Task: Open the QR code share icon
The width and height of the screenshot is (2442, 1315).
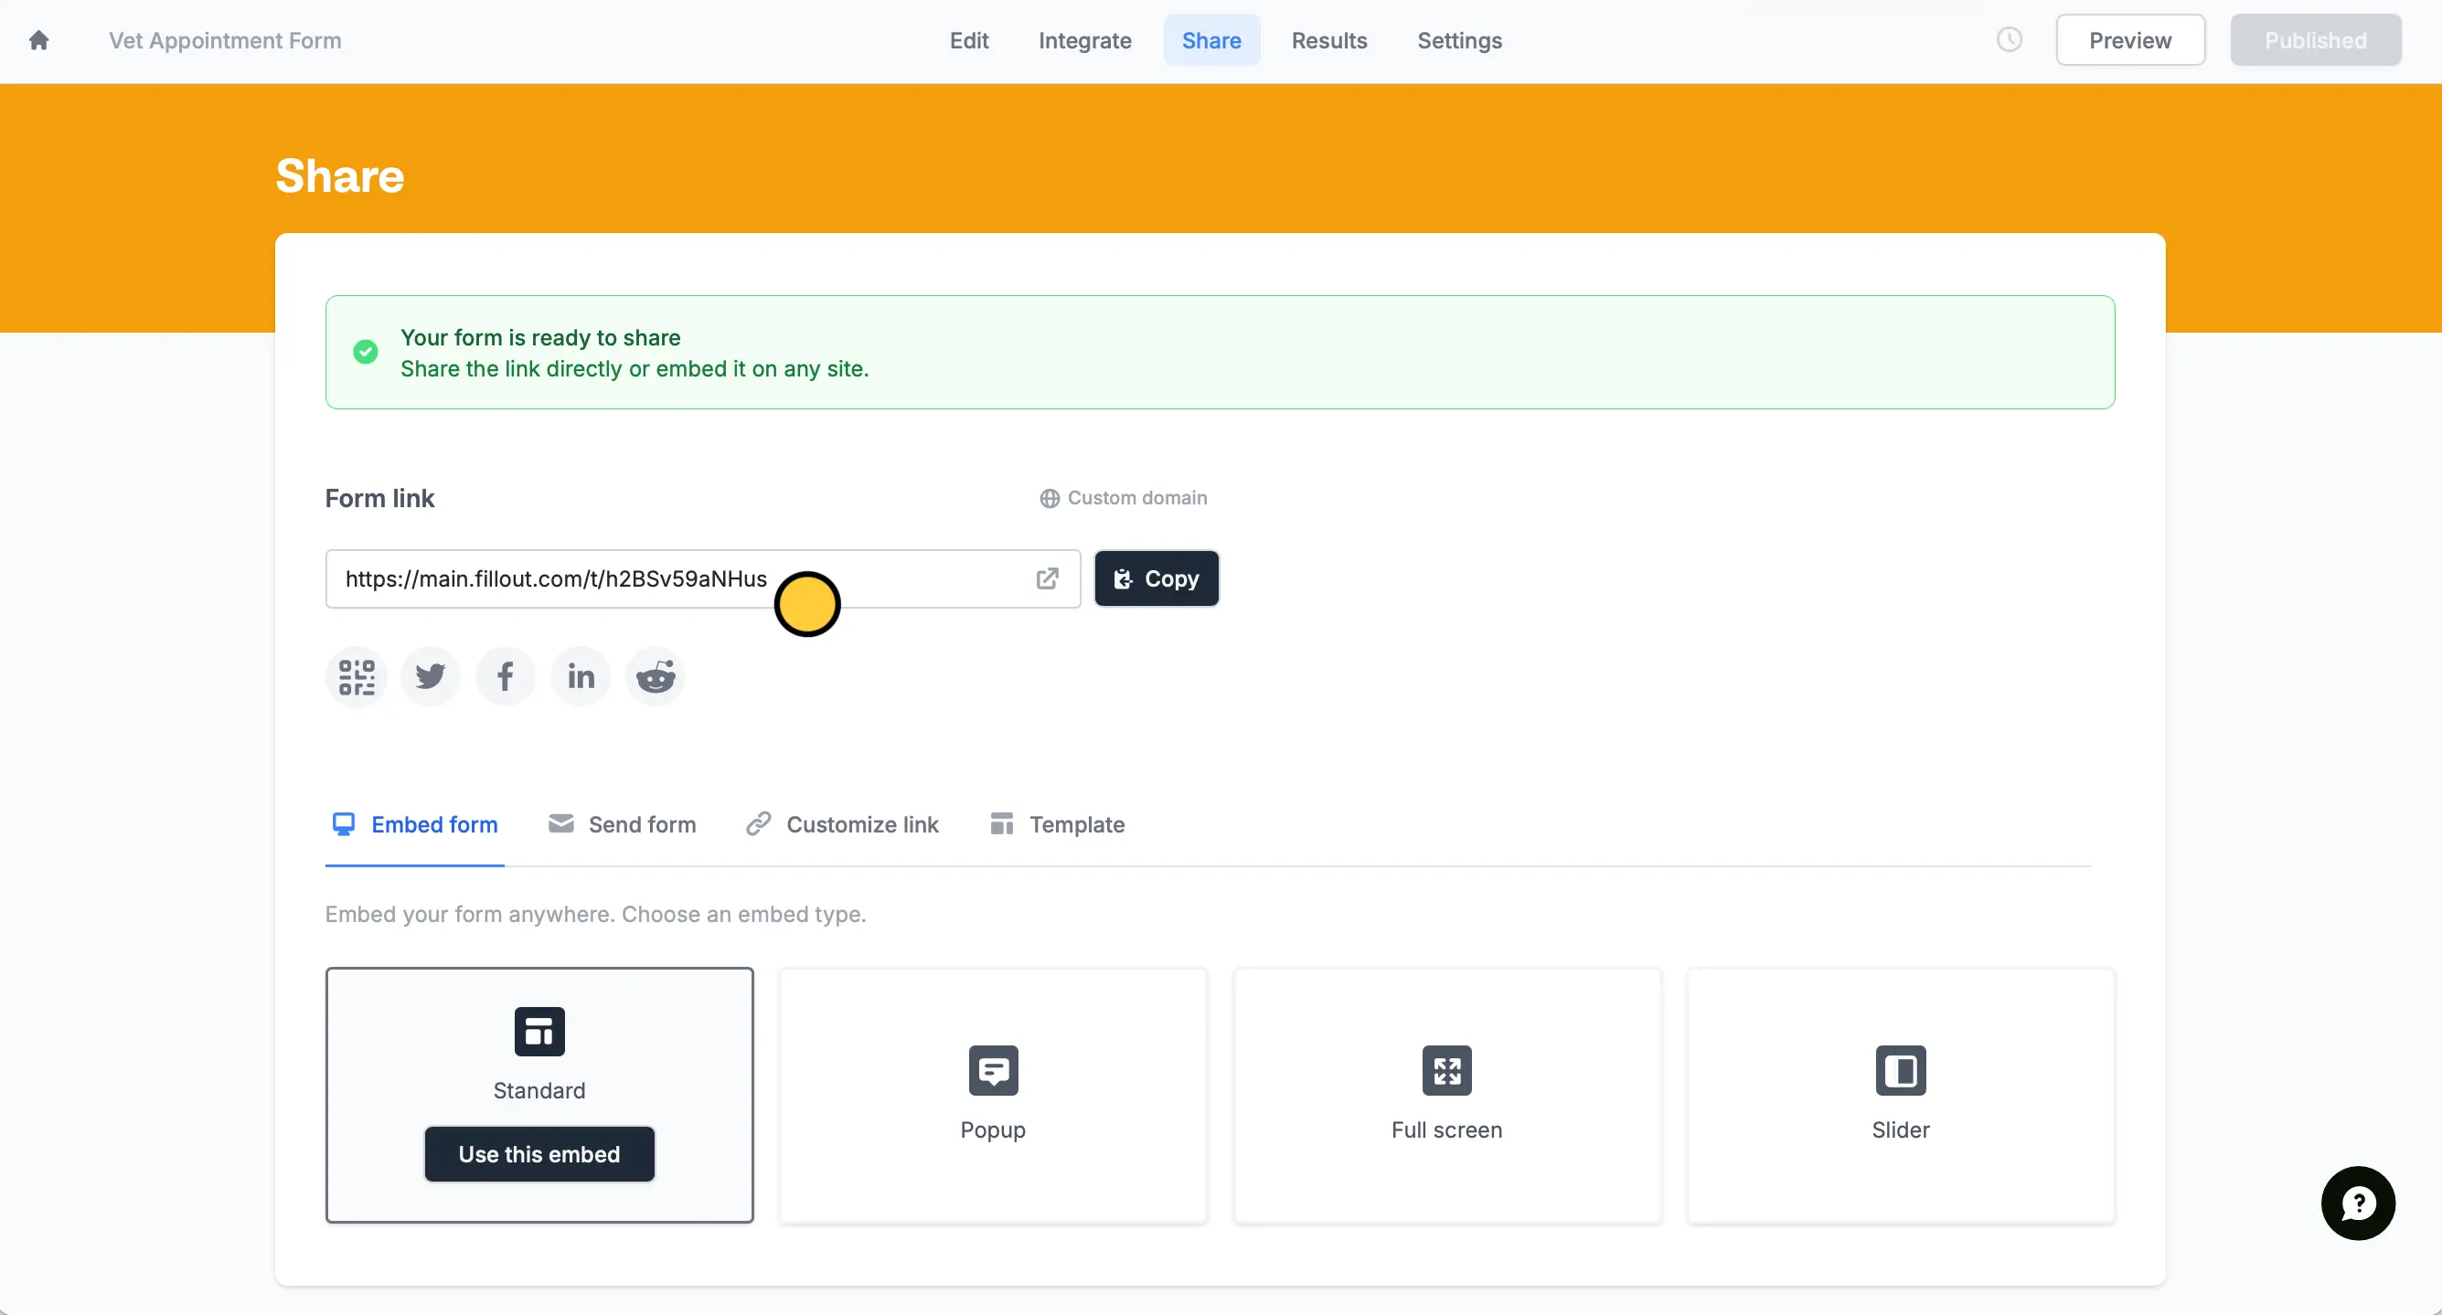Action: point(357,676)
